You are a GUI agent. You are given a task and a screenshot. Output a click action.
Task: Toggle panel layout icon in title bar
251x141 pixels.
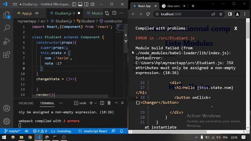coord(80,4)
